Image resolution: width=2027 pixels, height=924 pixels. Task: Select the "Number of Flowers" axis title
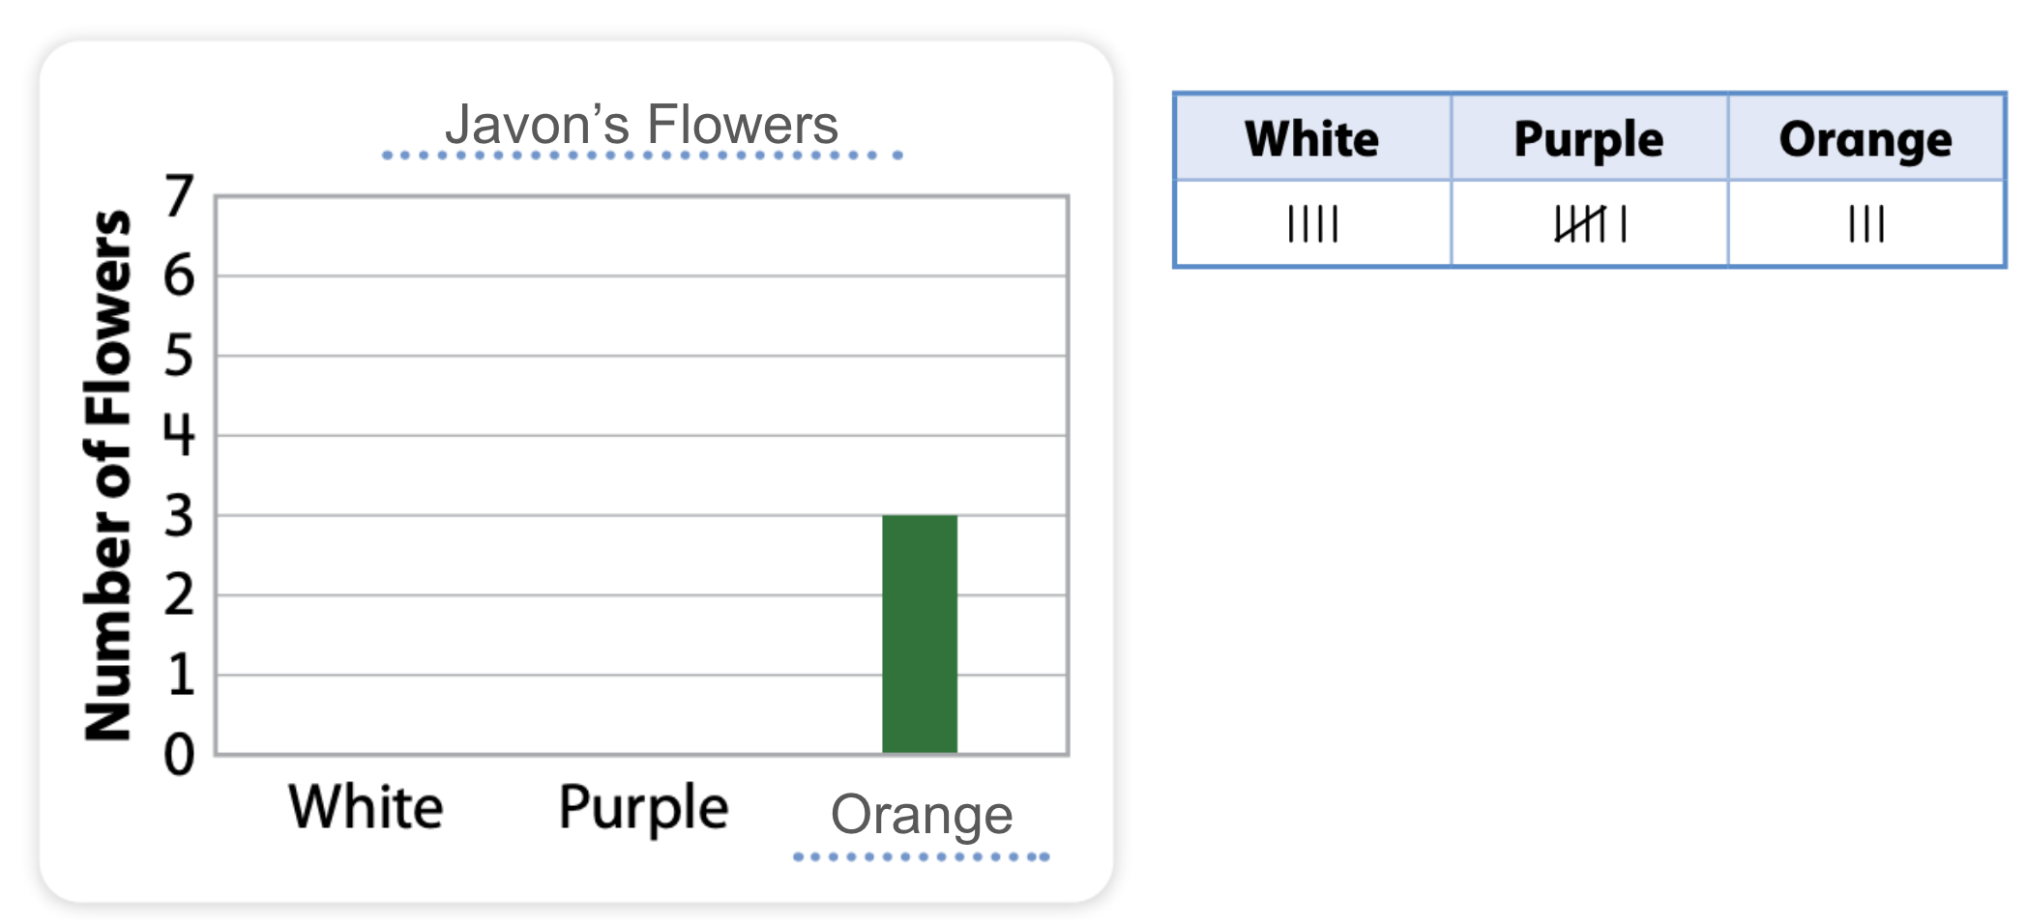tap(107, 476)
